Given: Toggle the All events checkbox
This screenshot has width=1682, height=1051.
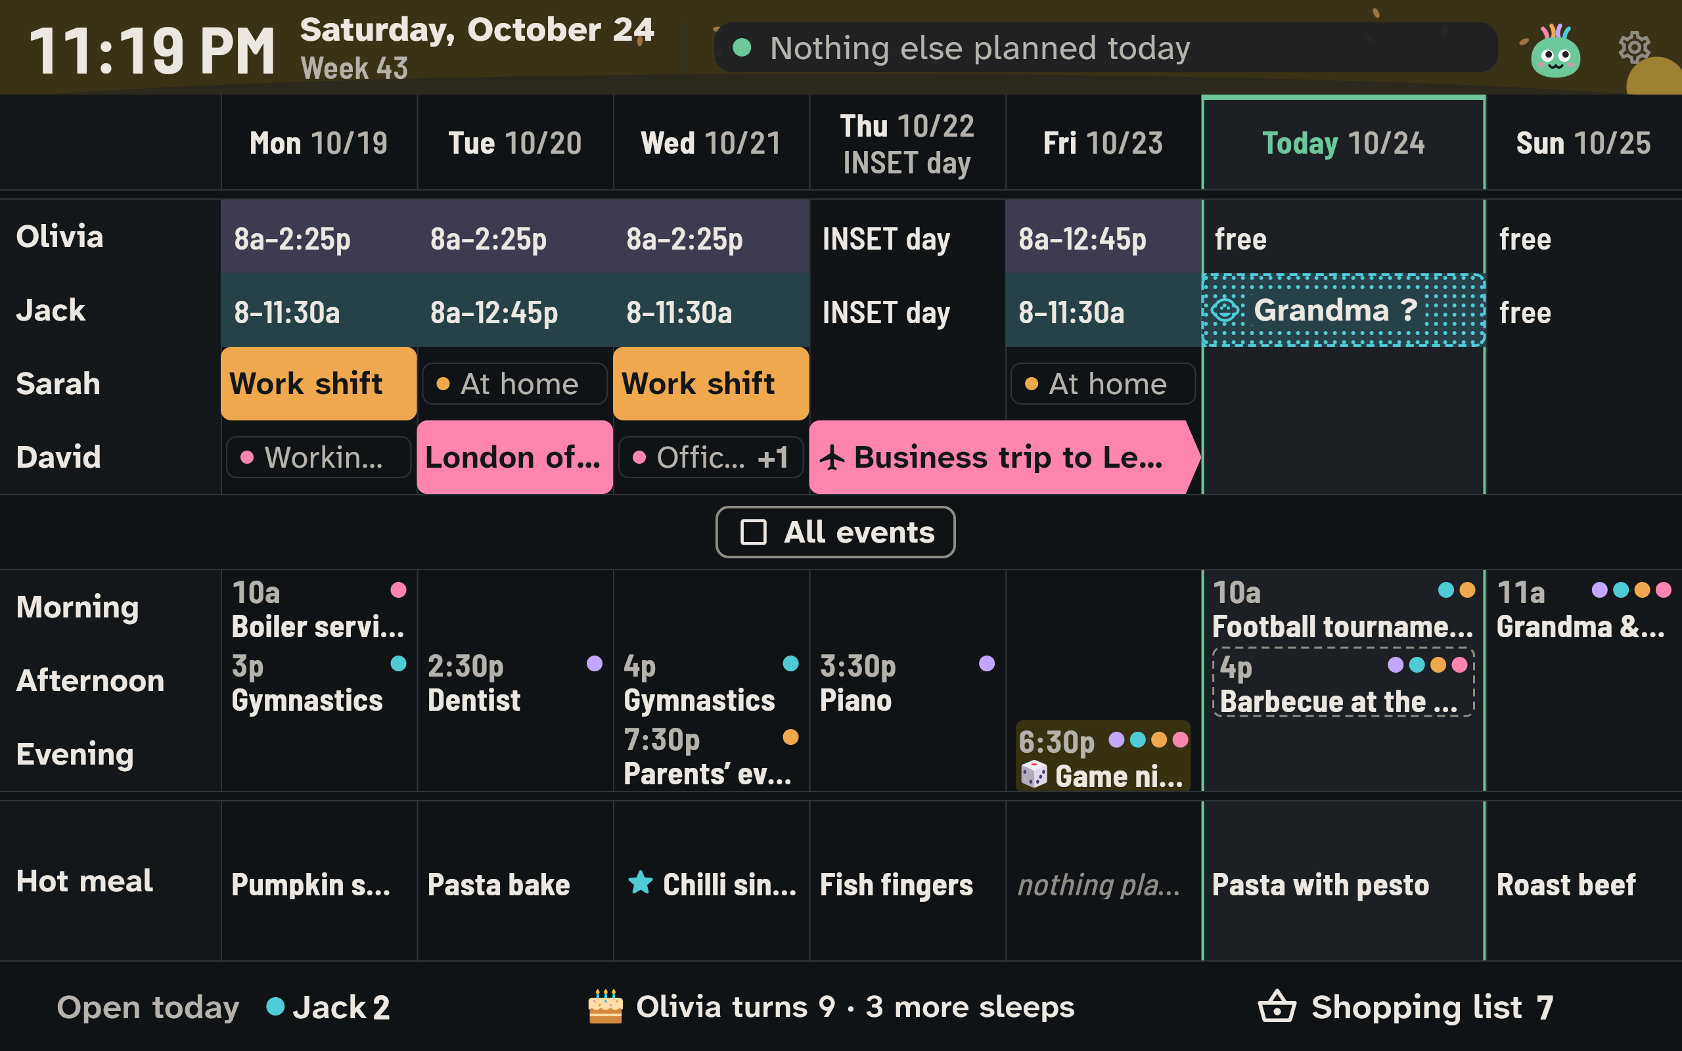Looking at the screenshot, I should coord(754,533).
